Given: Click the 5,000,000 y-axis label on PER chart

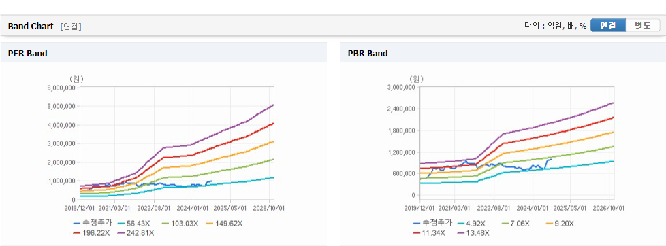Looking at the screenshot, I should 61,107.
